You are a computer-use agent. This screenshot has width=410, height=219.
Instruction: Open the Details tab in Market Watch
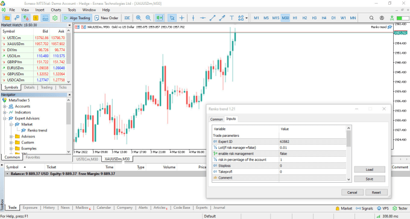tap(29, 87)
